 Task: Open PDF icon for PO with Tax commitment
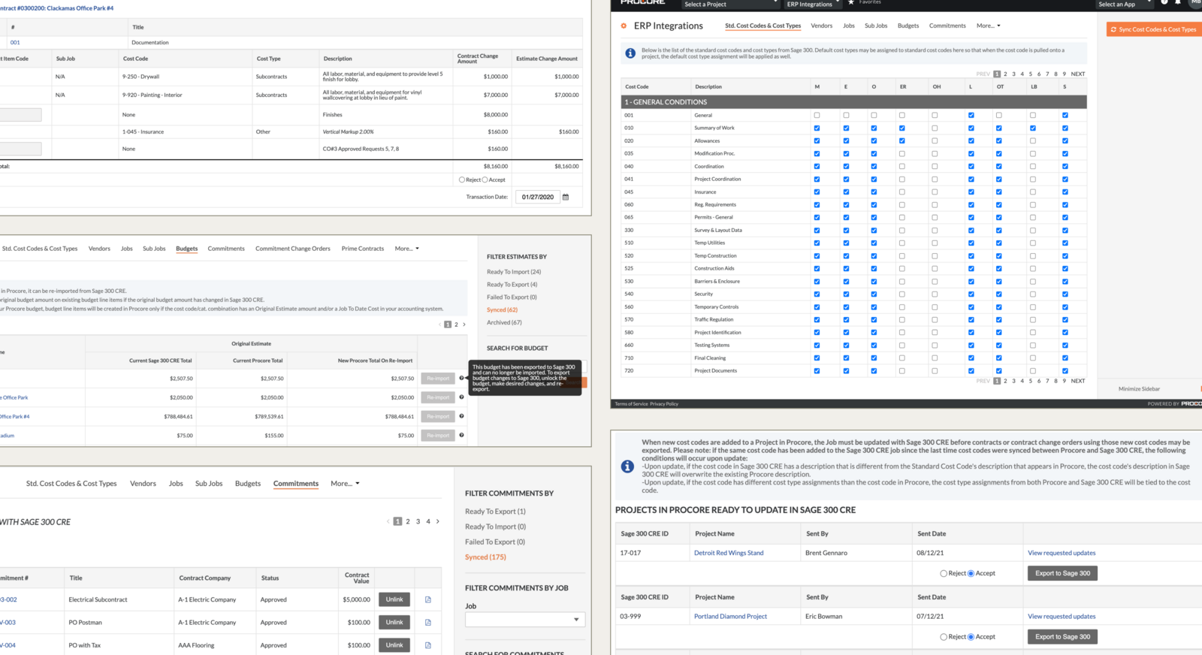pos(428,645)
